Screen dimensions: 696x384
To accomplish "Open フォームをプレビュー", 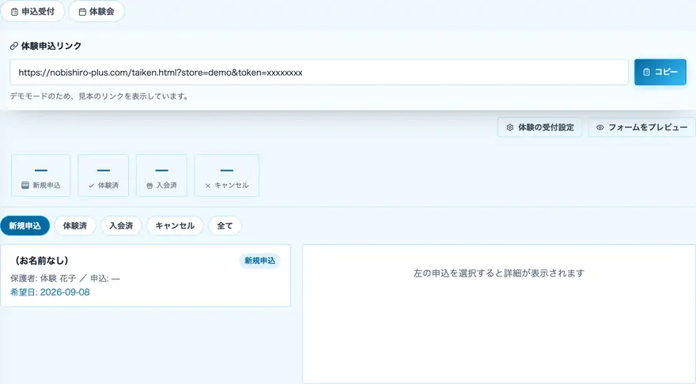I will (x=641, y=127).
